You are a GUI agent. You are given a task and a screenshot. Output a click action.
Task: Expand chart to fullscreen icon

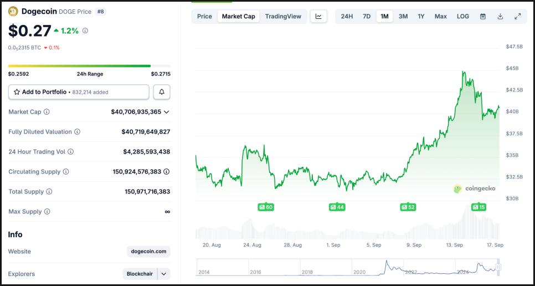point(518,17)
